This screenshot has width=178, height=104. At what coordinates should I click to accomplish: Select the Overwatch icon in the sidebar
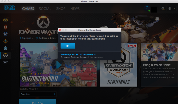5,55
